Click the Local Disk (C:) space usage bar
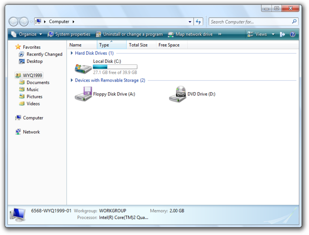 pos(115,67)
